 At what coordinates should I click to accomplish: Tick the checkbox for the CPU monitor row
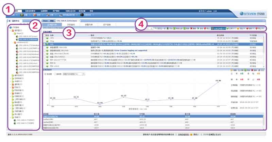click(45, 38)
